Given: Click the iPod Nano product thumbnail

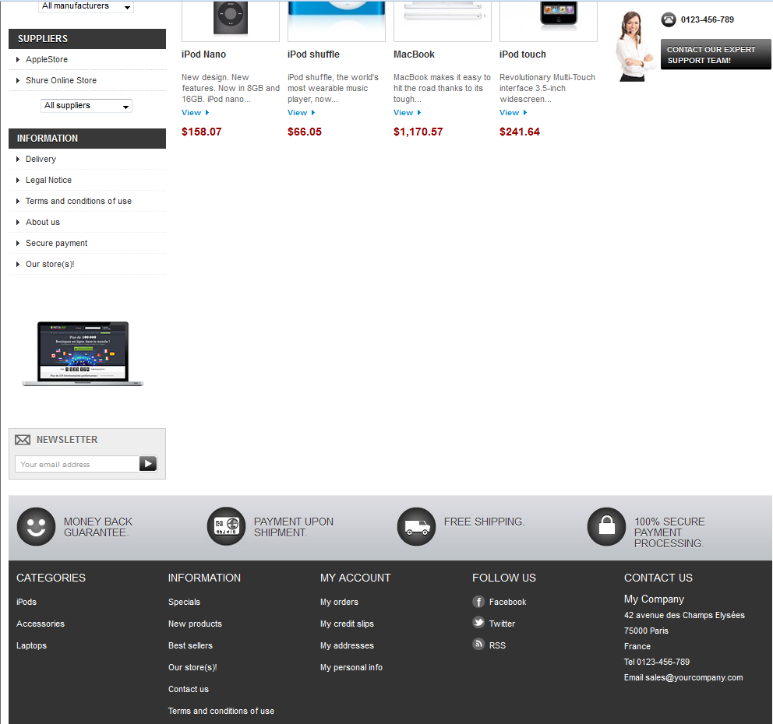Looking at the screenshot, I should click(231, 21).
